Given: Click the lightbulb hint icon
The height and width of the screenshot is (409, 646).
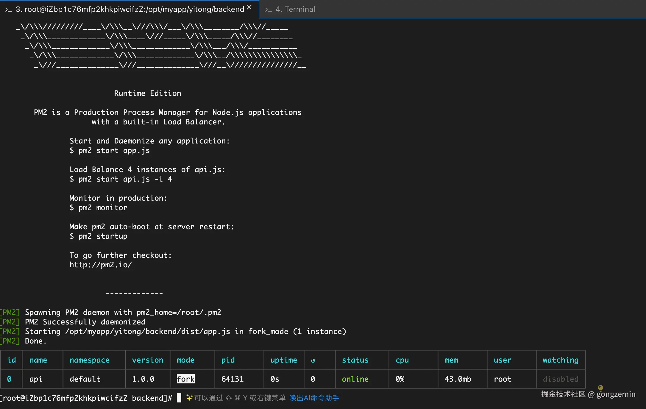Looking at the screenshot, I should click(600, 388).
